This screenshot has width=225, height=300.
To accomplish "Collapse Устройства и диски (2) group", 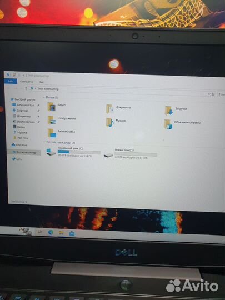I will pos(44,142).
